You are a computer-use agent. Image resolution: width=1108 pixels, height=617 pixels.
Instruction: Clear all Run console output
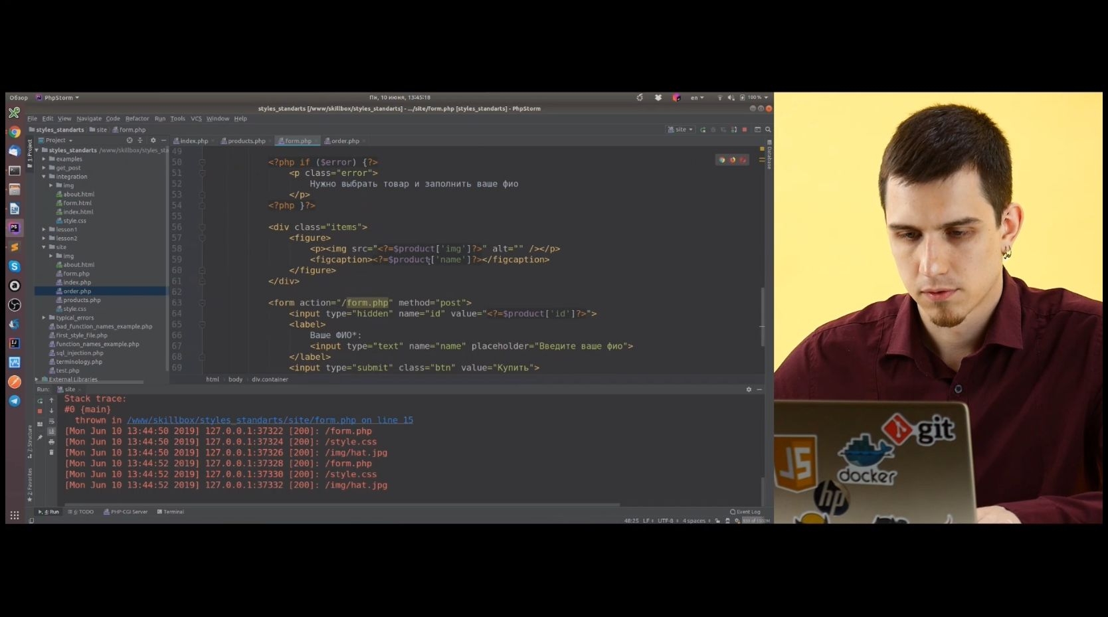[x=51, y=453]
